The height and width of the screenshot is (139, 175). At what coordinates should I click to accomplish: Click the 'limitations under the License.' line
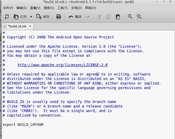click(37, 92)
